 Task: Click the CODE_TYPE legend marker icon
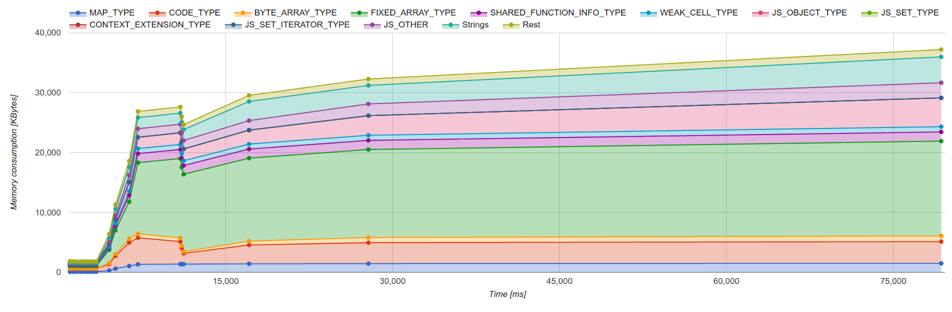(x=157, y=13)
